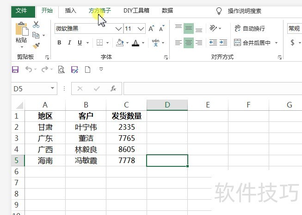This screenshot has width=302, height=215.
Task: Open underline style dropdown arrow
Action: 87,43
